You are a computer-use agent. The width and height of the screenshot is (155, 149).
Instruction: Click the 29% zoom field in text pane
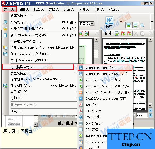coord(142,115)
